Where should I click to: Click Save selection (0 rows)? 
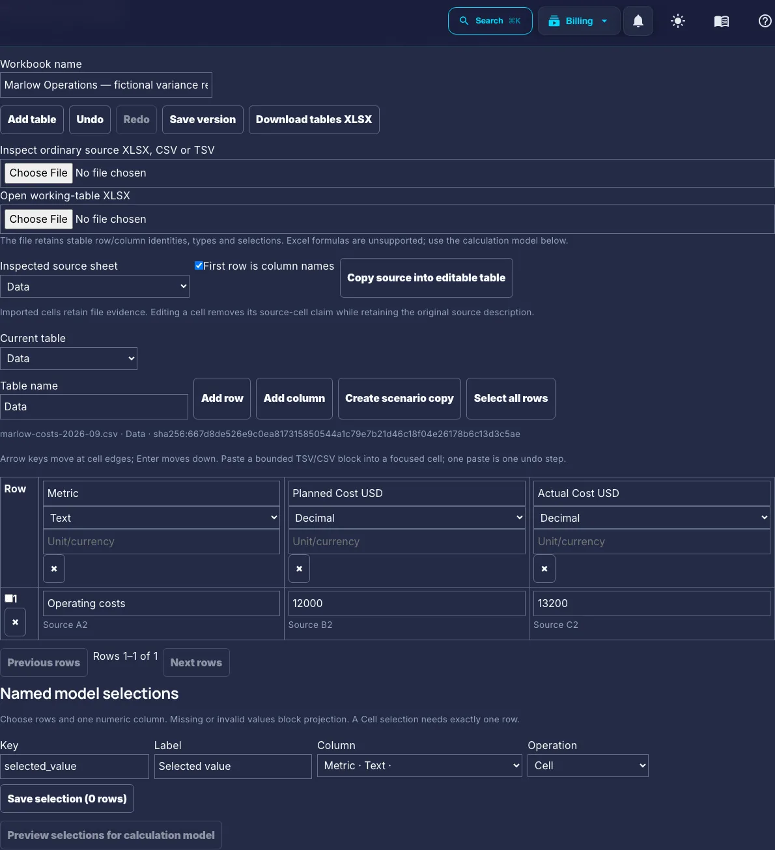[67, 799]
